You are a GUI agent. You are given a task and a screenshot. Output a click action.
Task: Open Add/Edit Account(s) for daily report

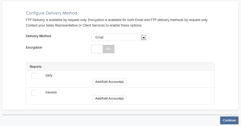[x=109, y=82]
